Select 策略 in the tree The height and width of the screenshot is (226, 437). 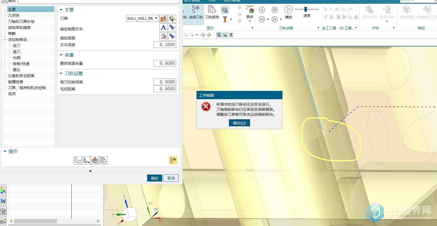point(12,33)
